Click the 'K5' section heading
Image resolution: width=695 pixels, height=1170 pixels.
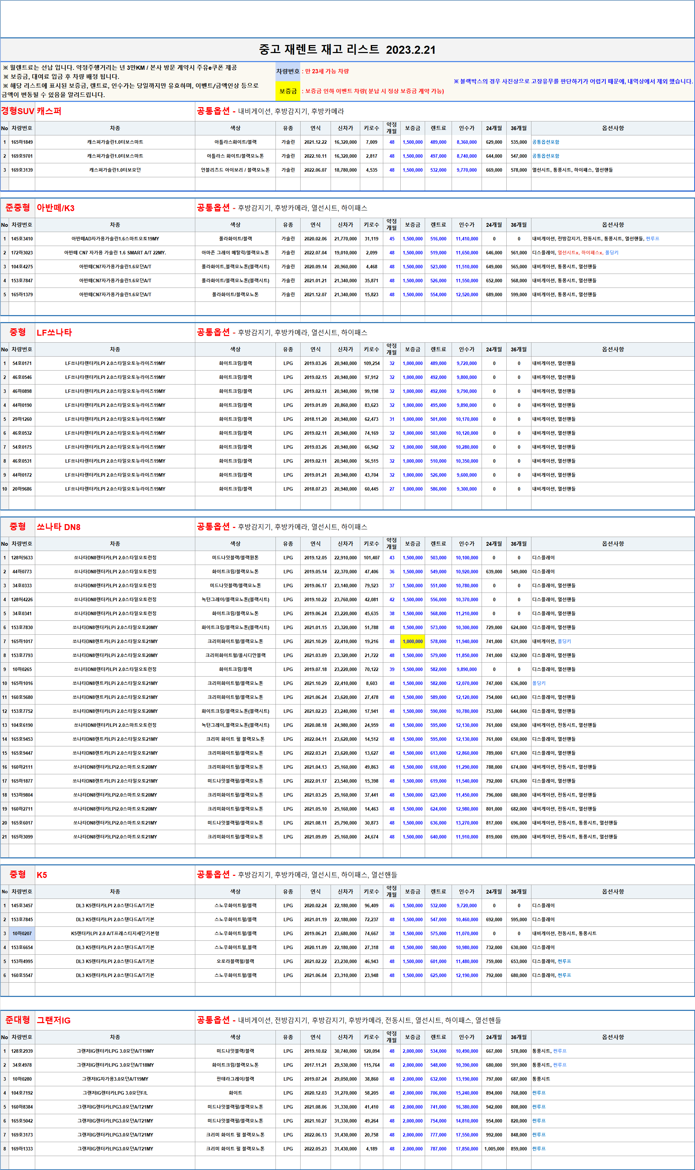coord(42,875)
